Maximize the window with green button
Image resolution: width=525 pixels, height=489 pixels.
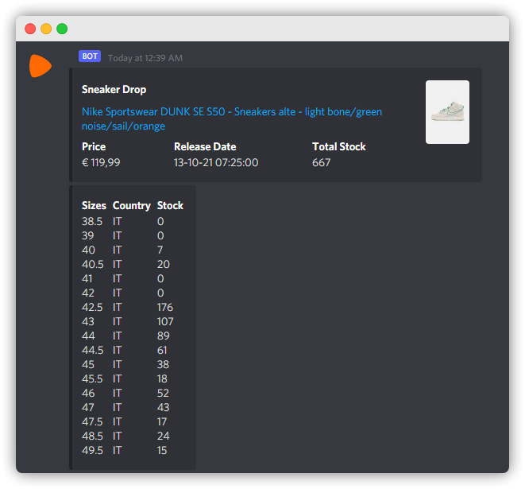62,29
